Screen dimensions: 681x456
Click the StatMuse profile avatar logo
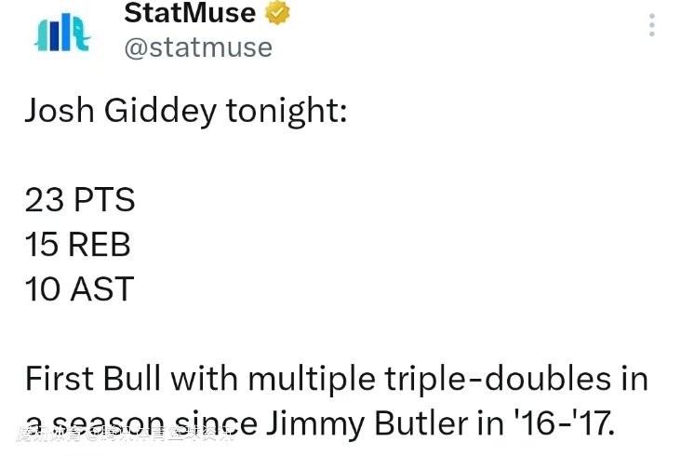point(61,32)
